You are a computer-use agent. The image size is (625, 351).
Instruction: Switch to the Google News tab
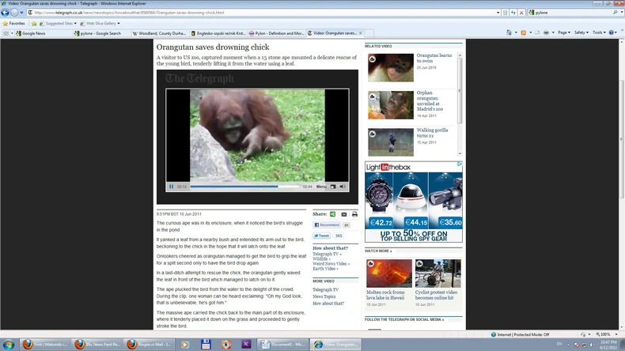pos(32,33)
